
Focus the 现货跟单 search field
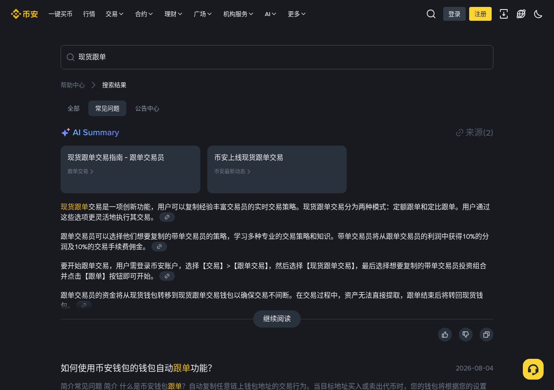pos(277,57)
